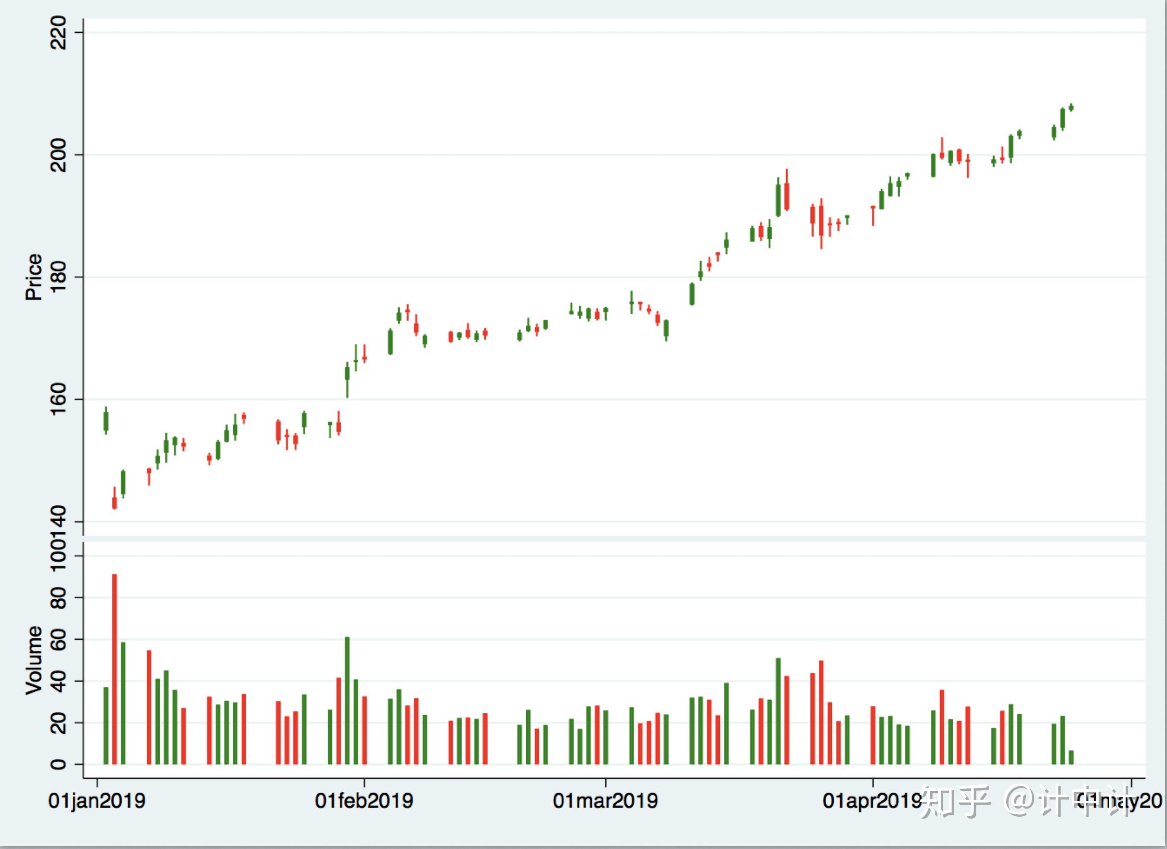Click the 80 volume axis label
Image resolution: width=1167 pixels, height=849 pixels.
point(58,597)
